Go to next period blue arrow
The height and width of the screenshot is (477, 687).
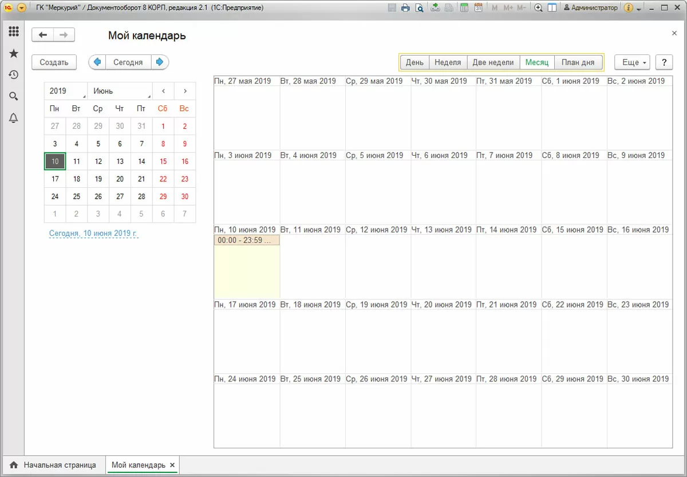(x=160, y=62)
